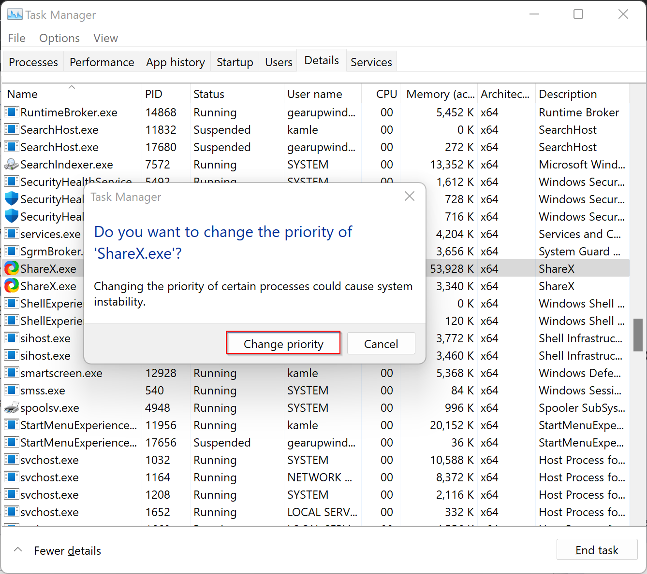647x574 pixels.
Task: Click PID 17680 cell
Action: click(161, 147)
